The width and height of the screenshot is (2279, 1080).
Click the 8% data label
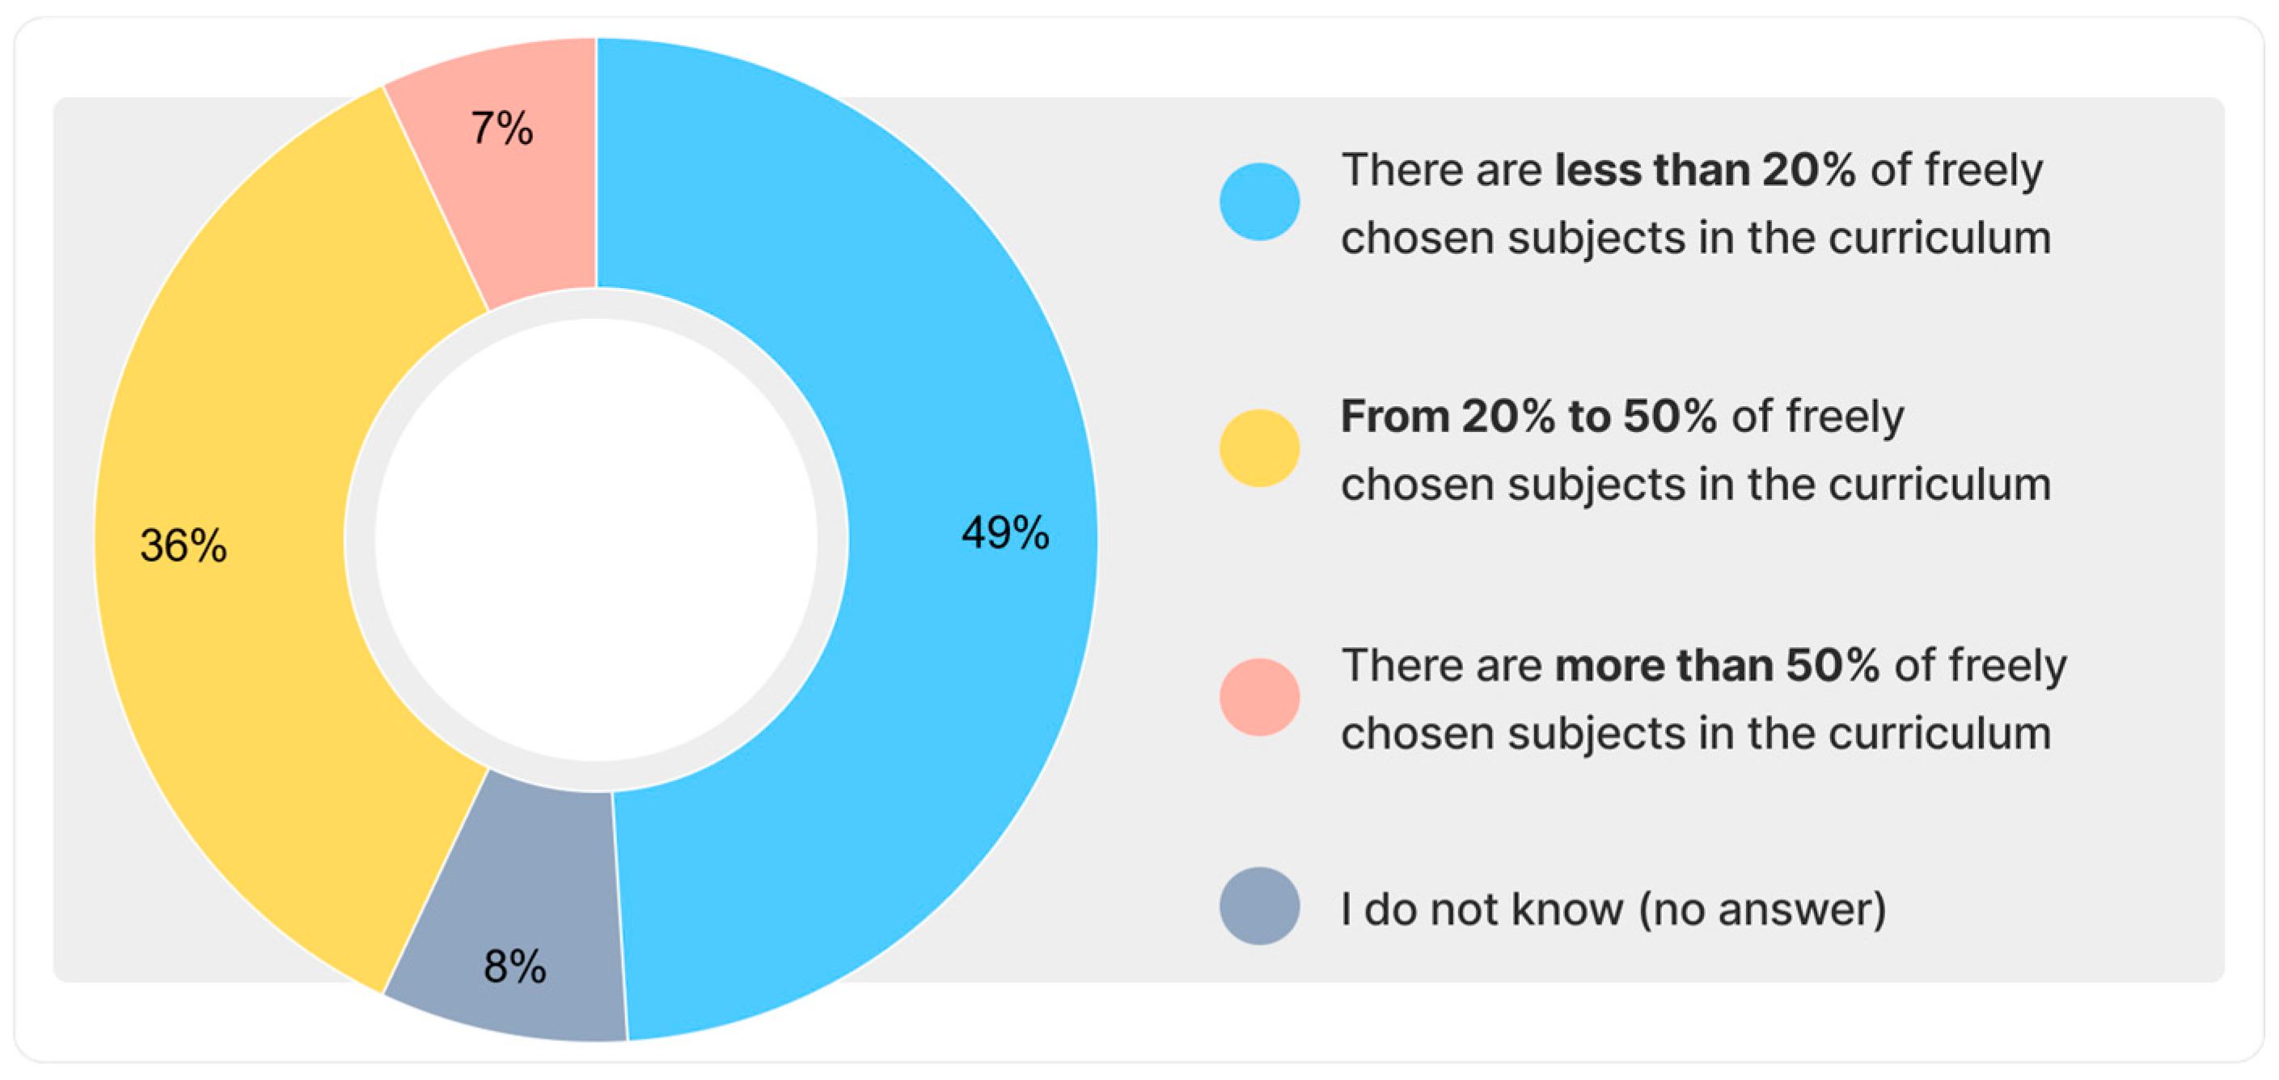coord(514,966)
